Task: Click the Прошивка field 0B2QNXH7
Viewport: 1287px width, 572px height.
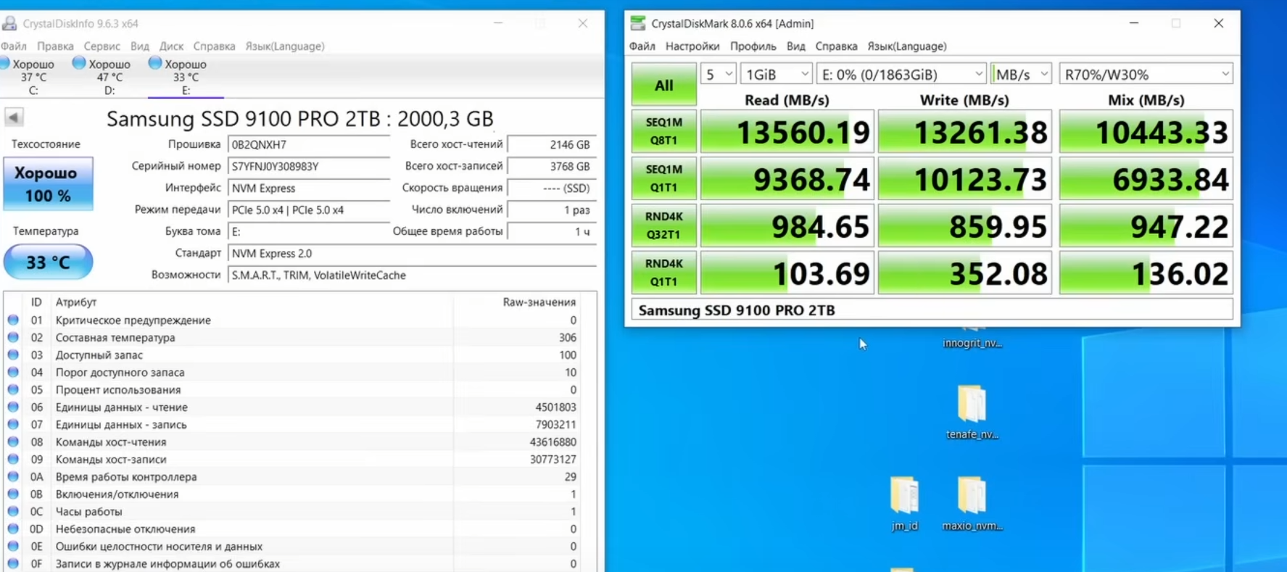Action: (308, 144)
